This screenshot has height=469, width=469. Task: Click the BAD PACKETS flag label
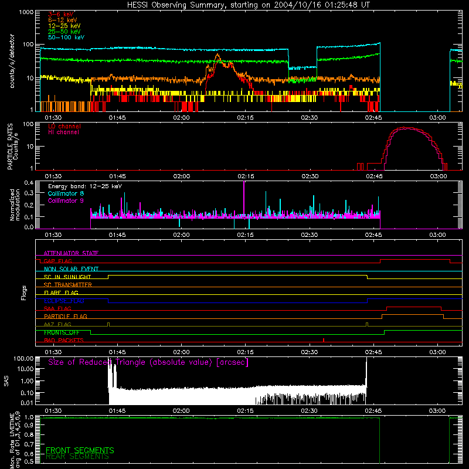(x=64, y=340)
